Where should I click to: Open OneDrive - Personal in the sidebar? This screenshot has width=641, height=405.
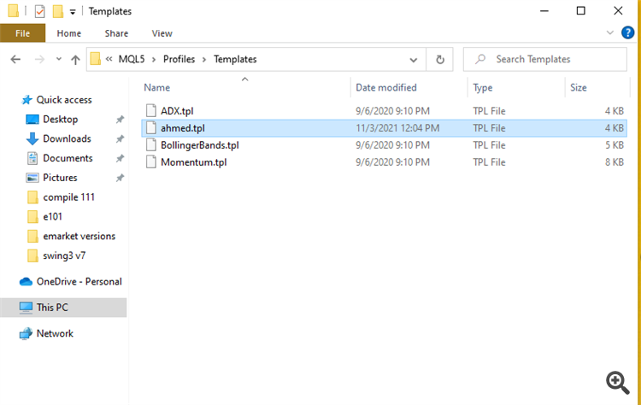[x=79, y=282]
